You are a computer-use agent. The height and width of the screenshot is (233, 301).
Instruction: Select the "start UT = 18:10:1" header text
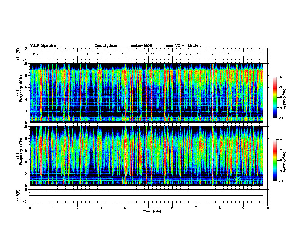click(184, 46)
